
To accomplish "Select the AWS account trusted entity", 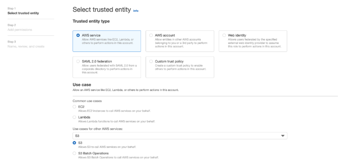I will pyautogui.click(x=151, y=35).
